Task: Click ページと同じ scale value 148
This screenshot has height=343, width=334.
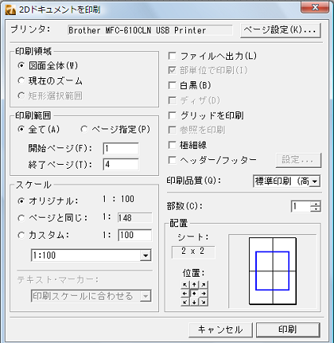Action: [135, 218]
